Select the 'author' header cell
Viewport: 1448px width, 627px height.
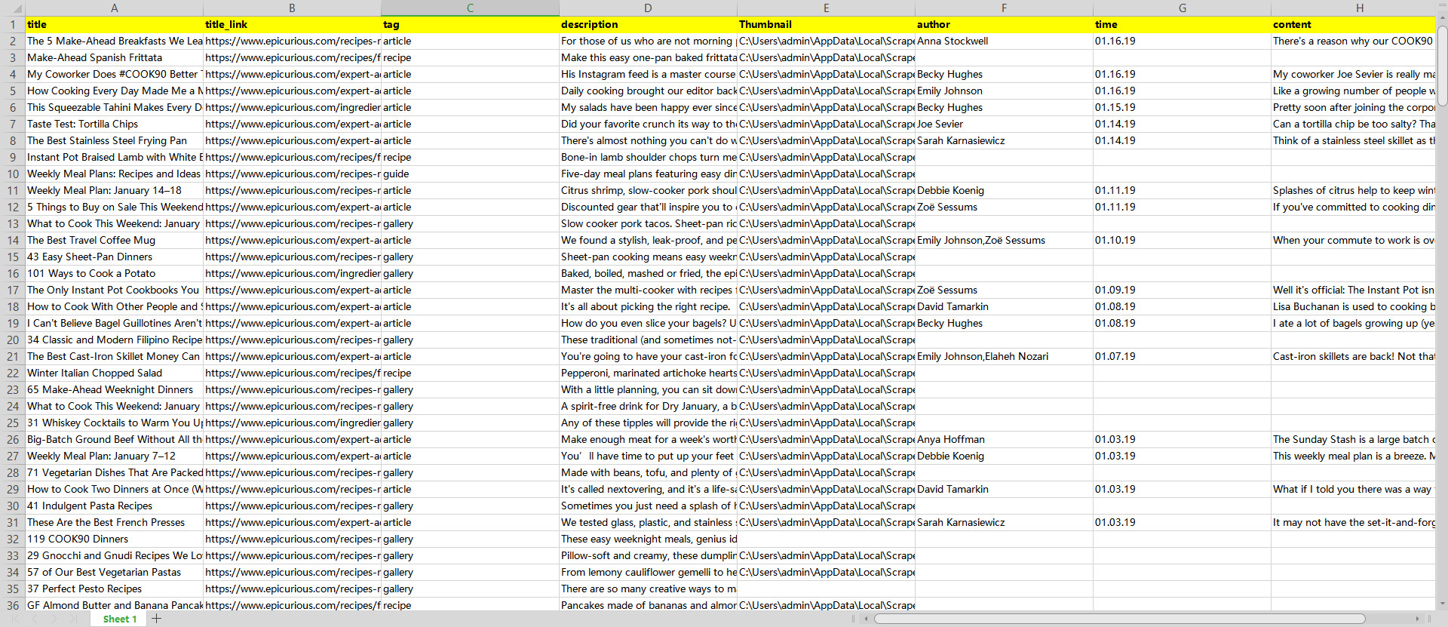pos(1004,24)
